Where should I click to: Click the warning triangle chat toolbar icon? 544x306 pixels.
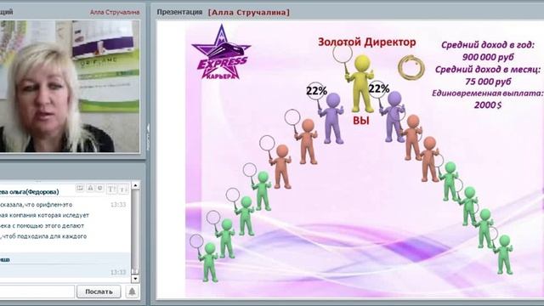[90, 188]
